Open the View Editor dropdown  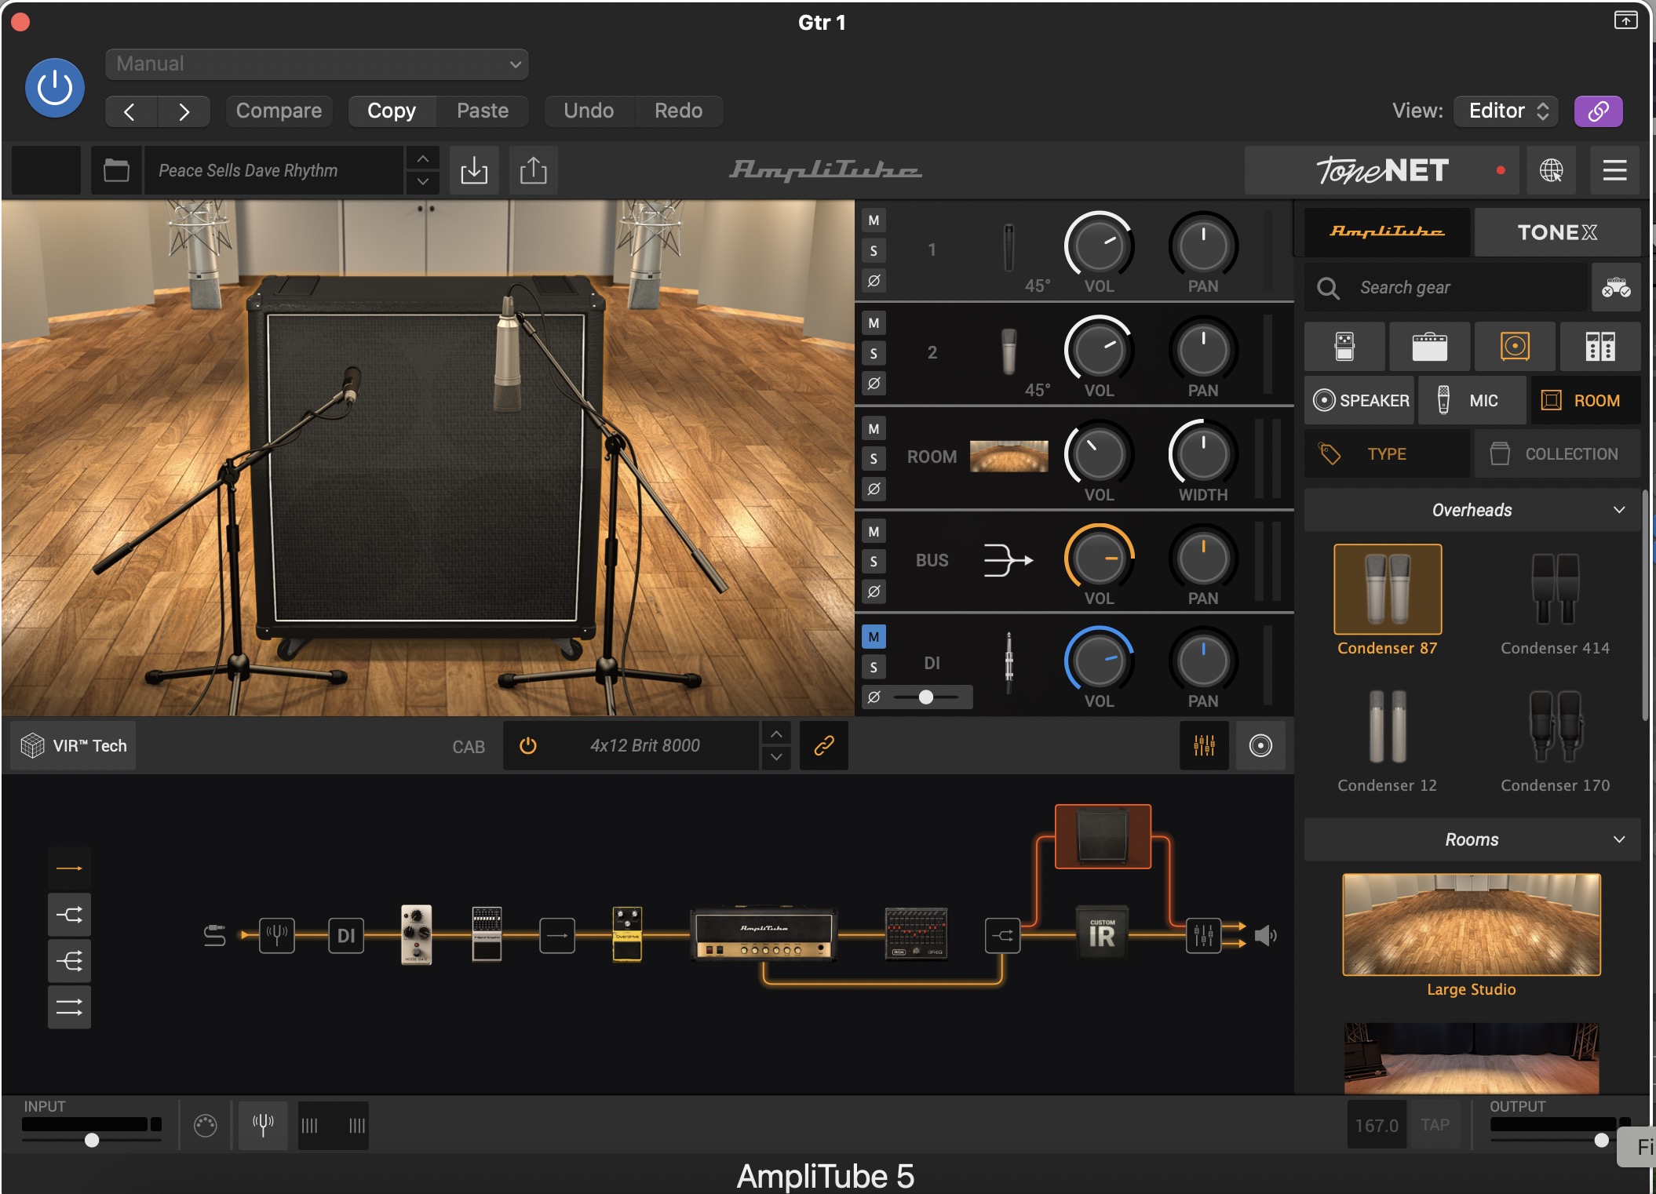[1506, 111]
